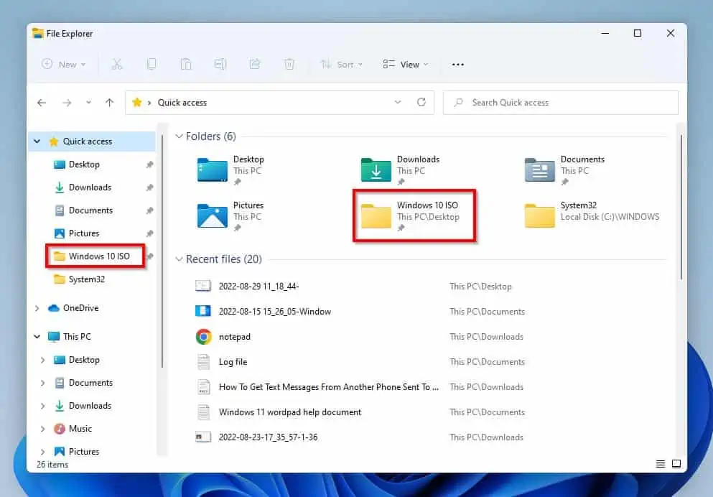The width and height of the screenshot is (713, 497).
Task: Open the Downloads folder tile in Folders
Action: click(x=401, y=170)
